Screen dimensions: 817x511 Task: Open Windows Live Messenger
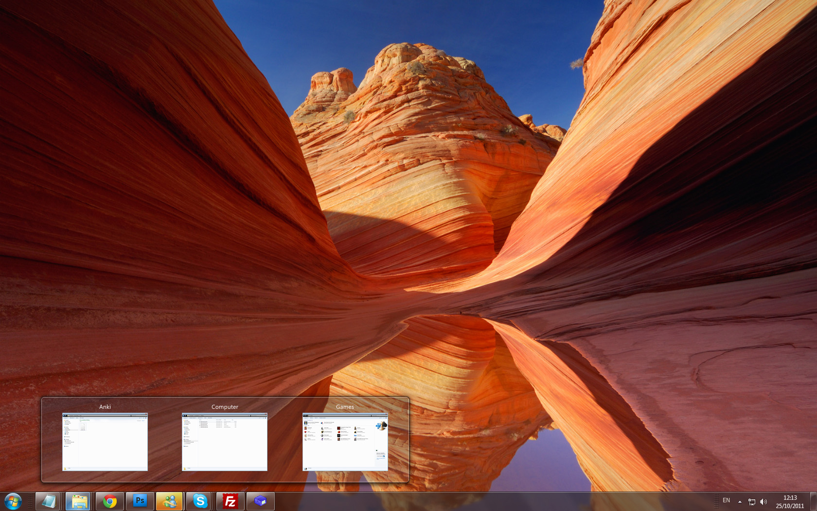click(170, 500)
